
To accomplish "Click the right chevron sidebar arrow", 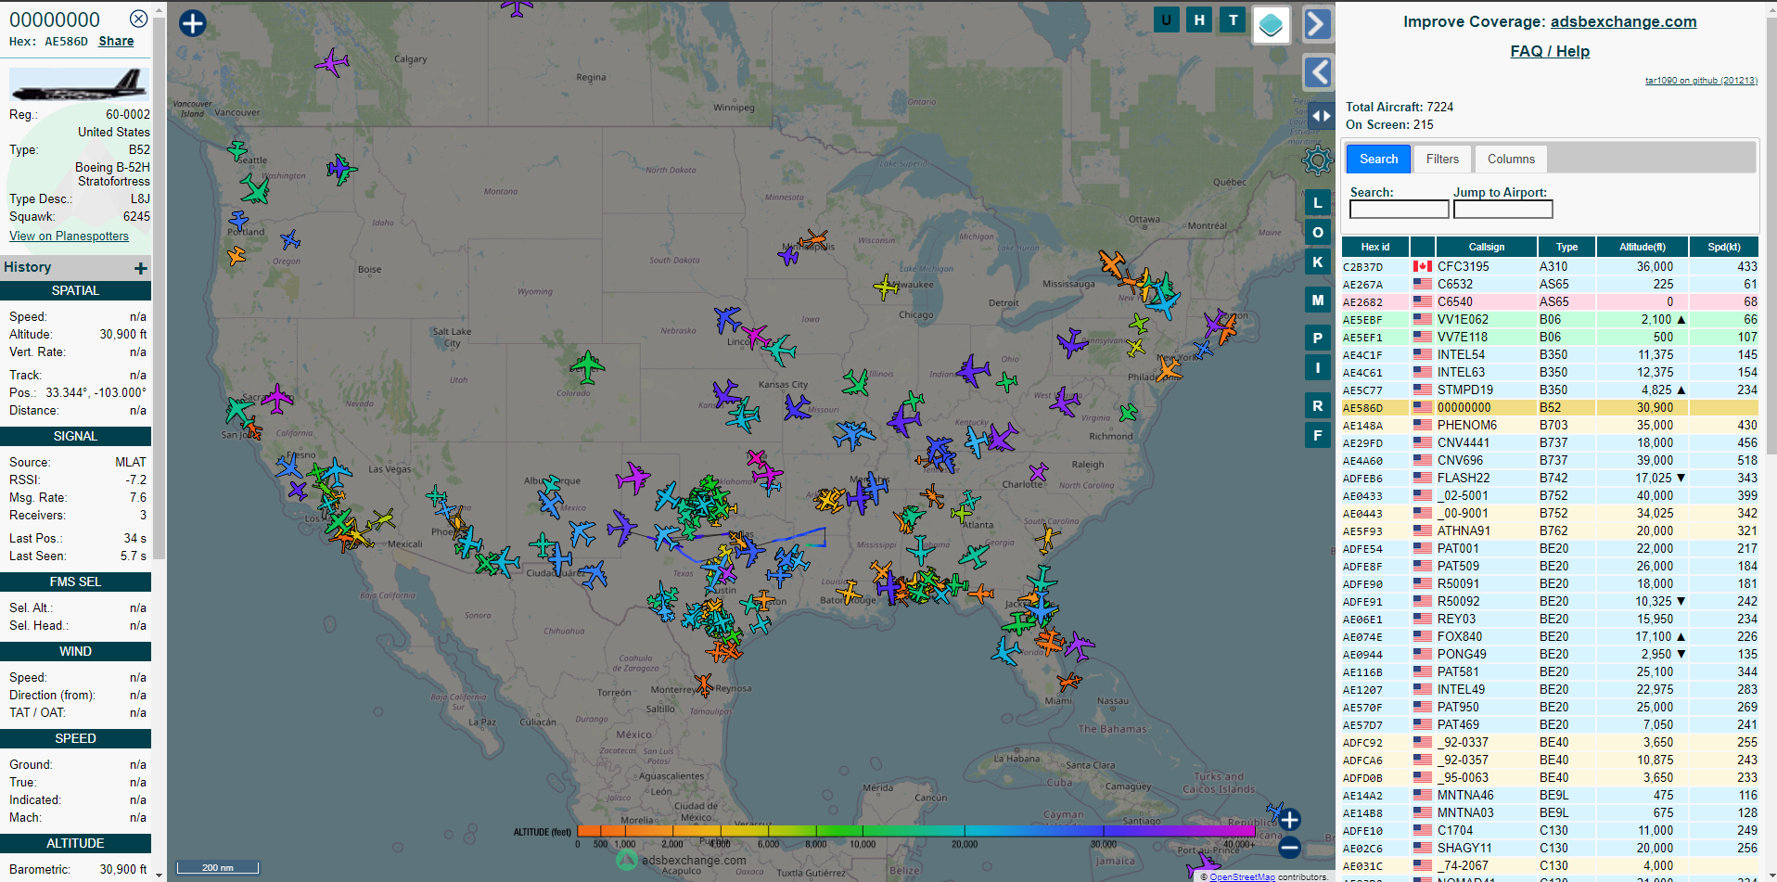I will (1318, 24).
